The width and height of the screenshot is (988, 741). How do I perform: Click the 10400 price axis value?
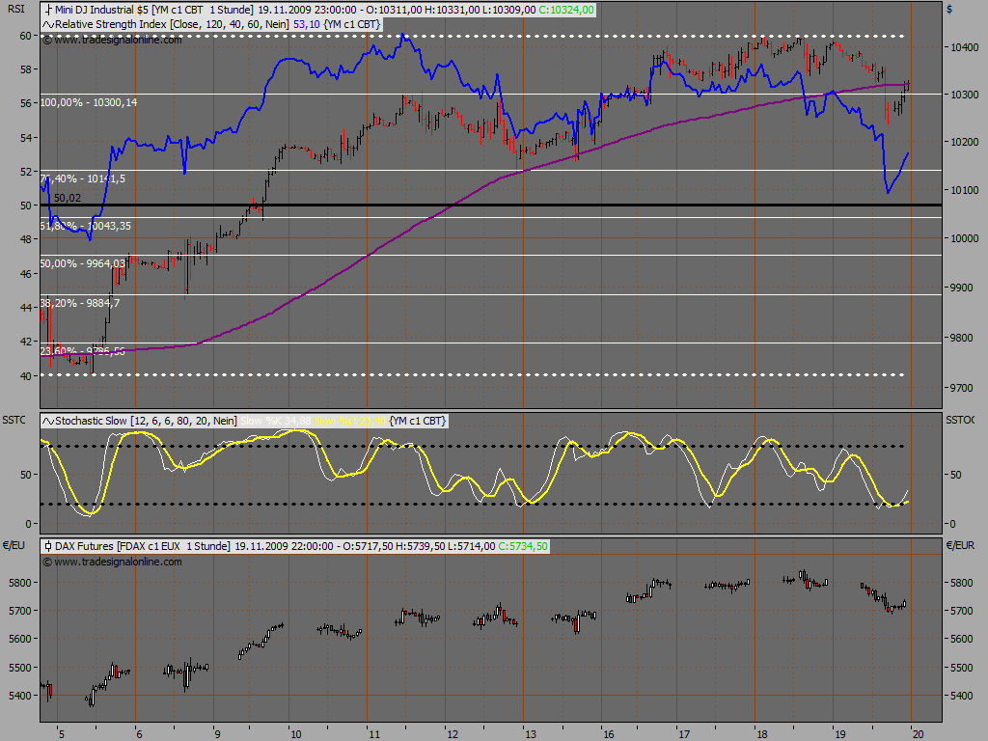pyautogui.click(x=965, y=48)
